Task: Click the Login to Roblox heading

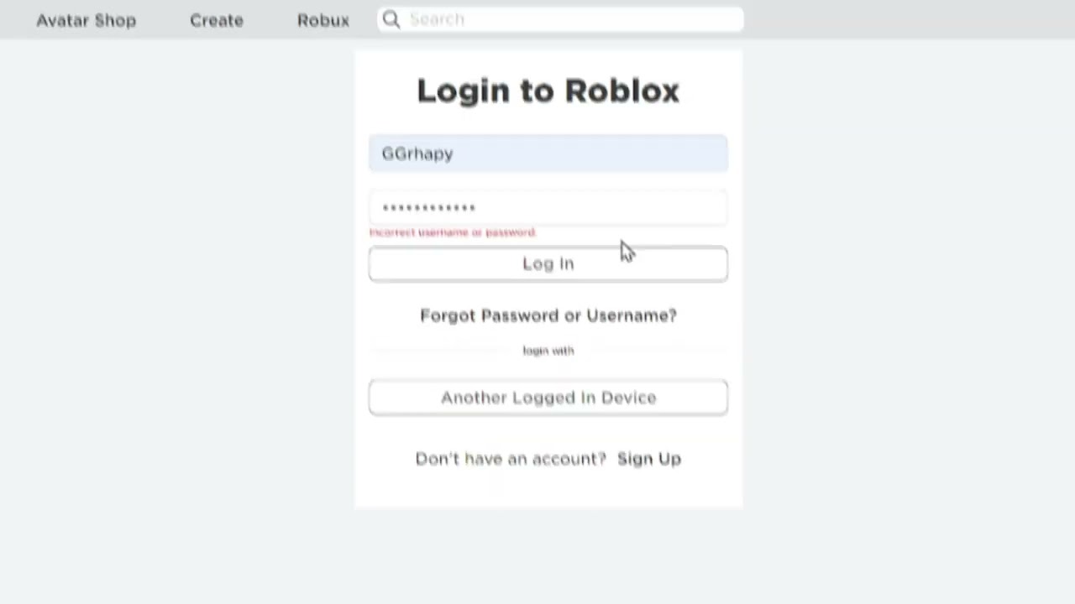Action: [x=548, y=91]
